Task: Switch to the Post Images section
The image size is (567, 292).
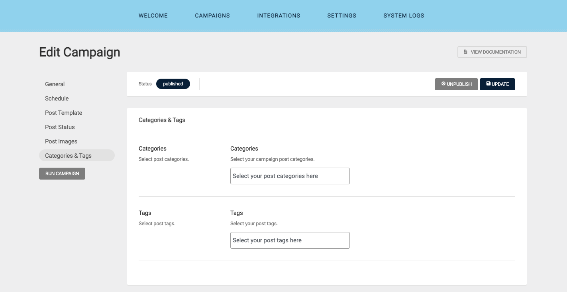Action: point(61,141)
